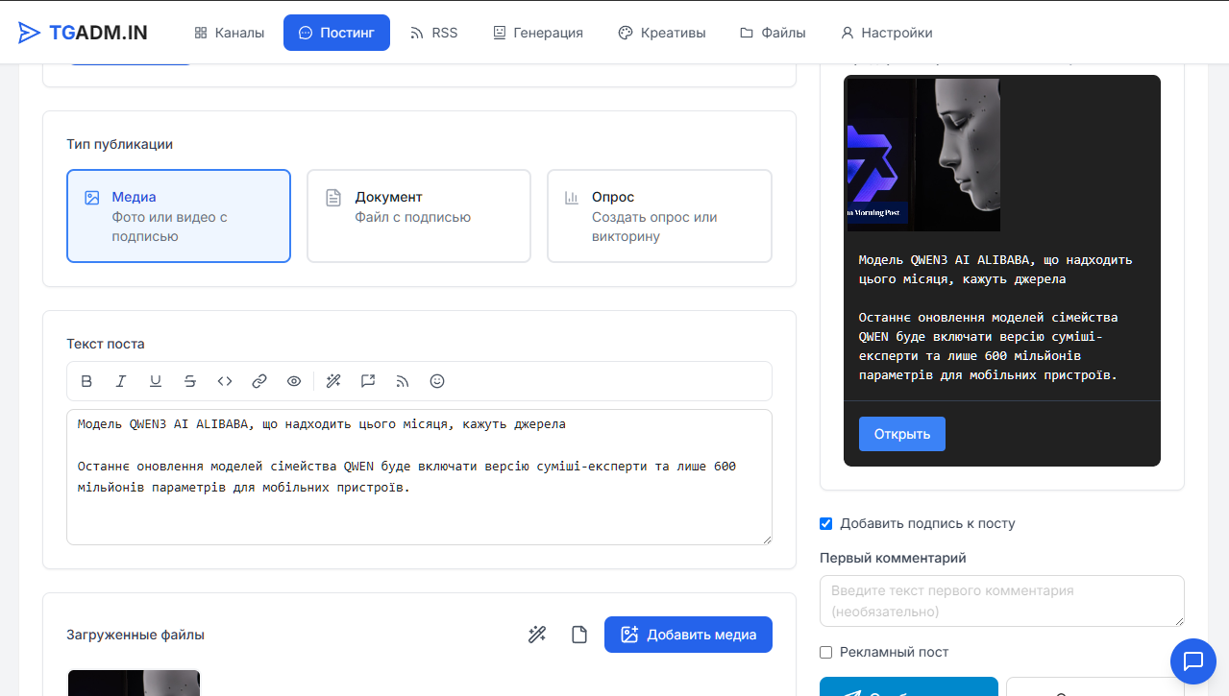Switch to the 'Генерация' tab
The width and height of the screenshot is (1229, 696).
point(537,33)
